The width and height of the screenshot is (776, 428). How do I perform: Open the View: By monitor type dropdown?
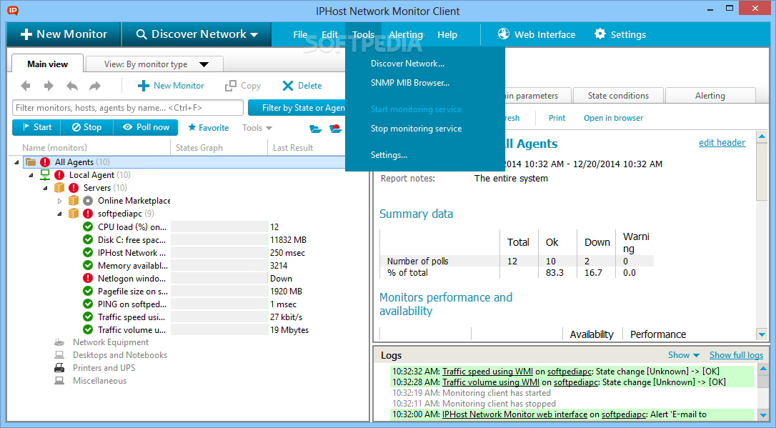coord(155,64)
